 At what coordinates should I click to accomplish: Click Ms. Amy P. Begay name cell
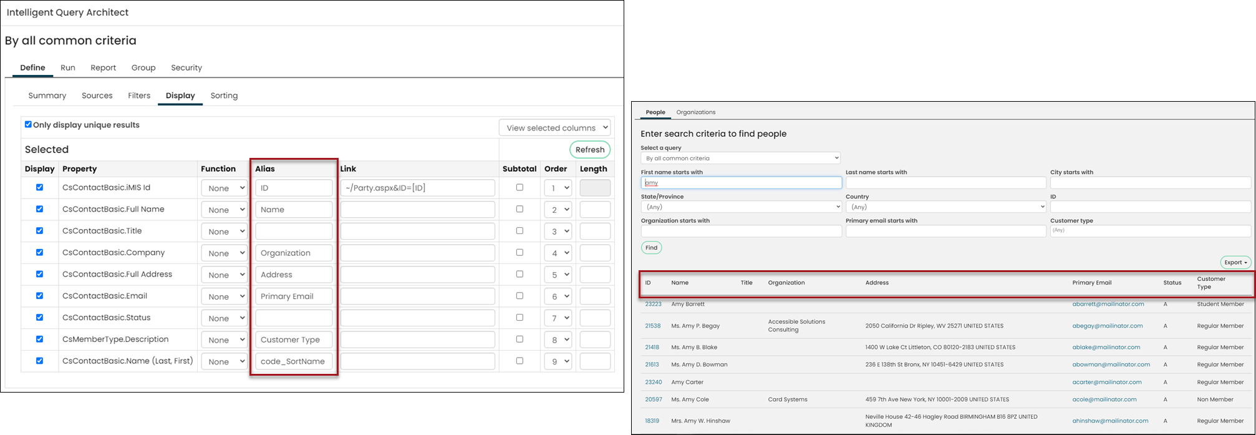click(x=695, y=326)
